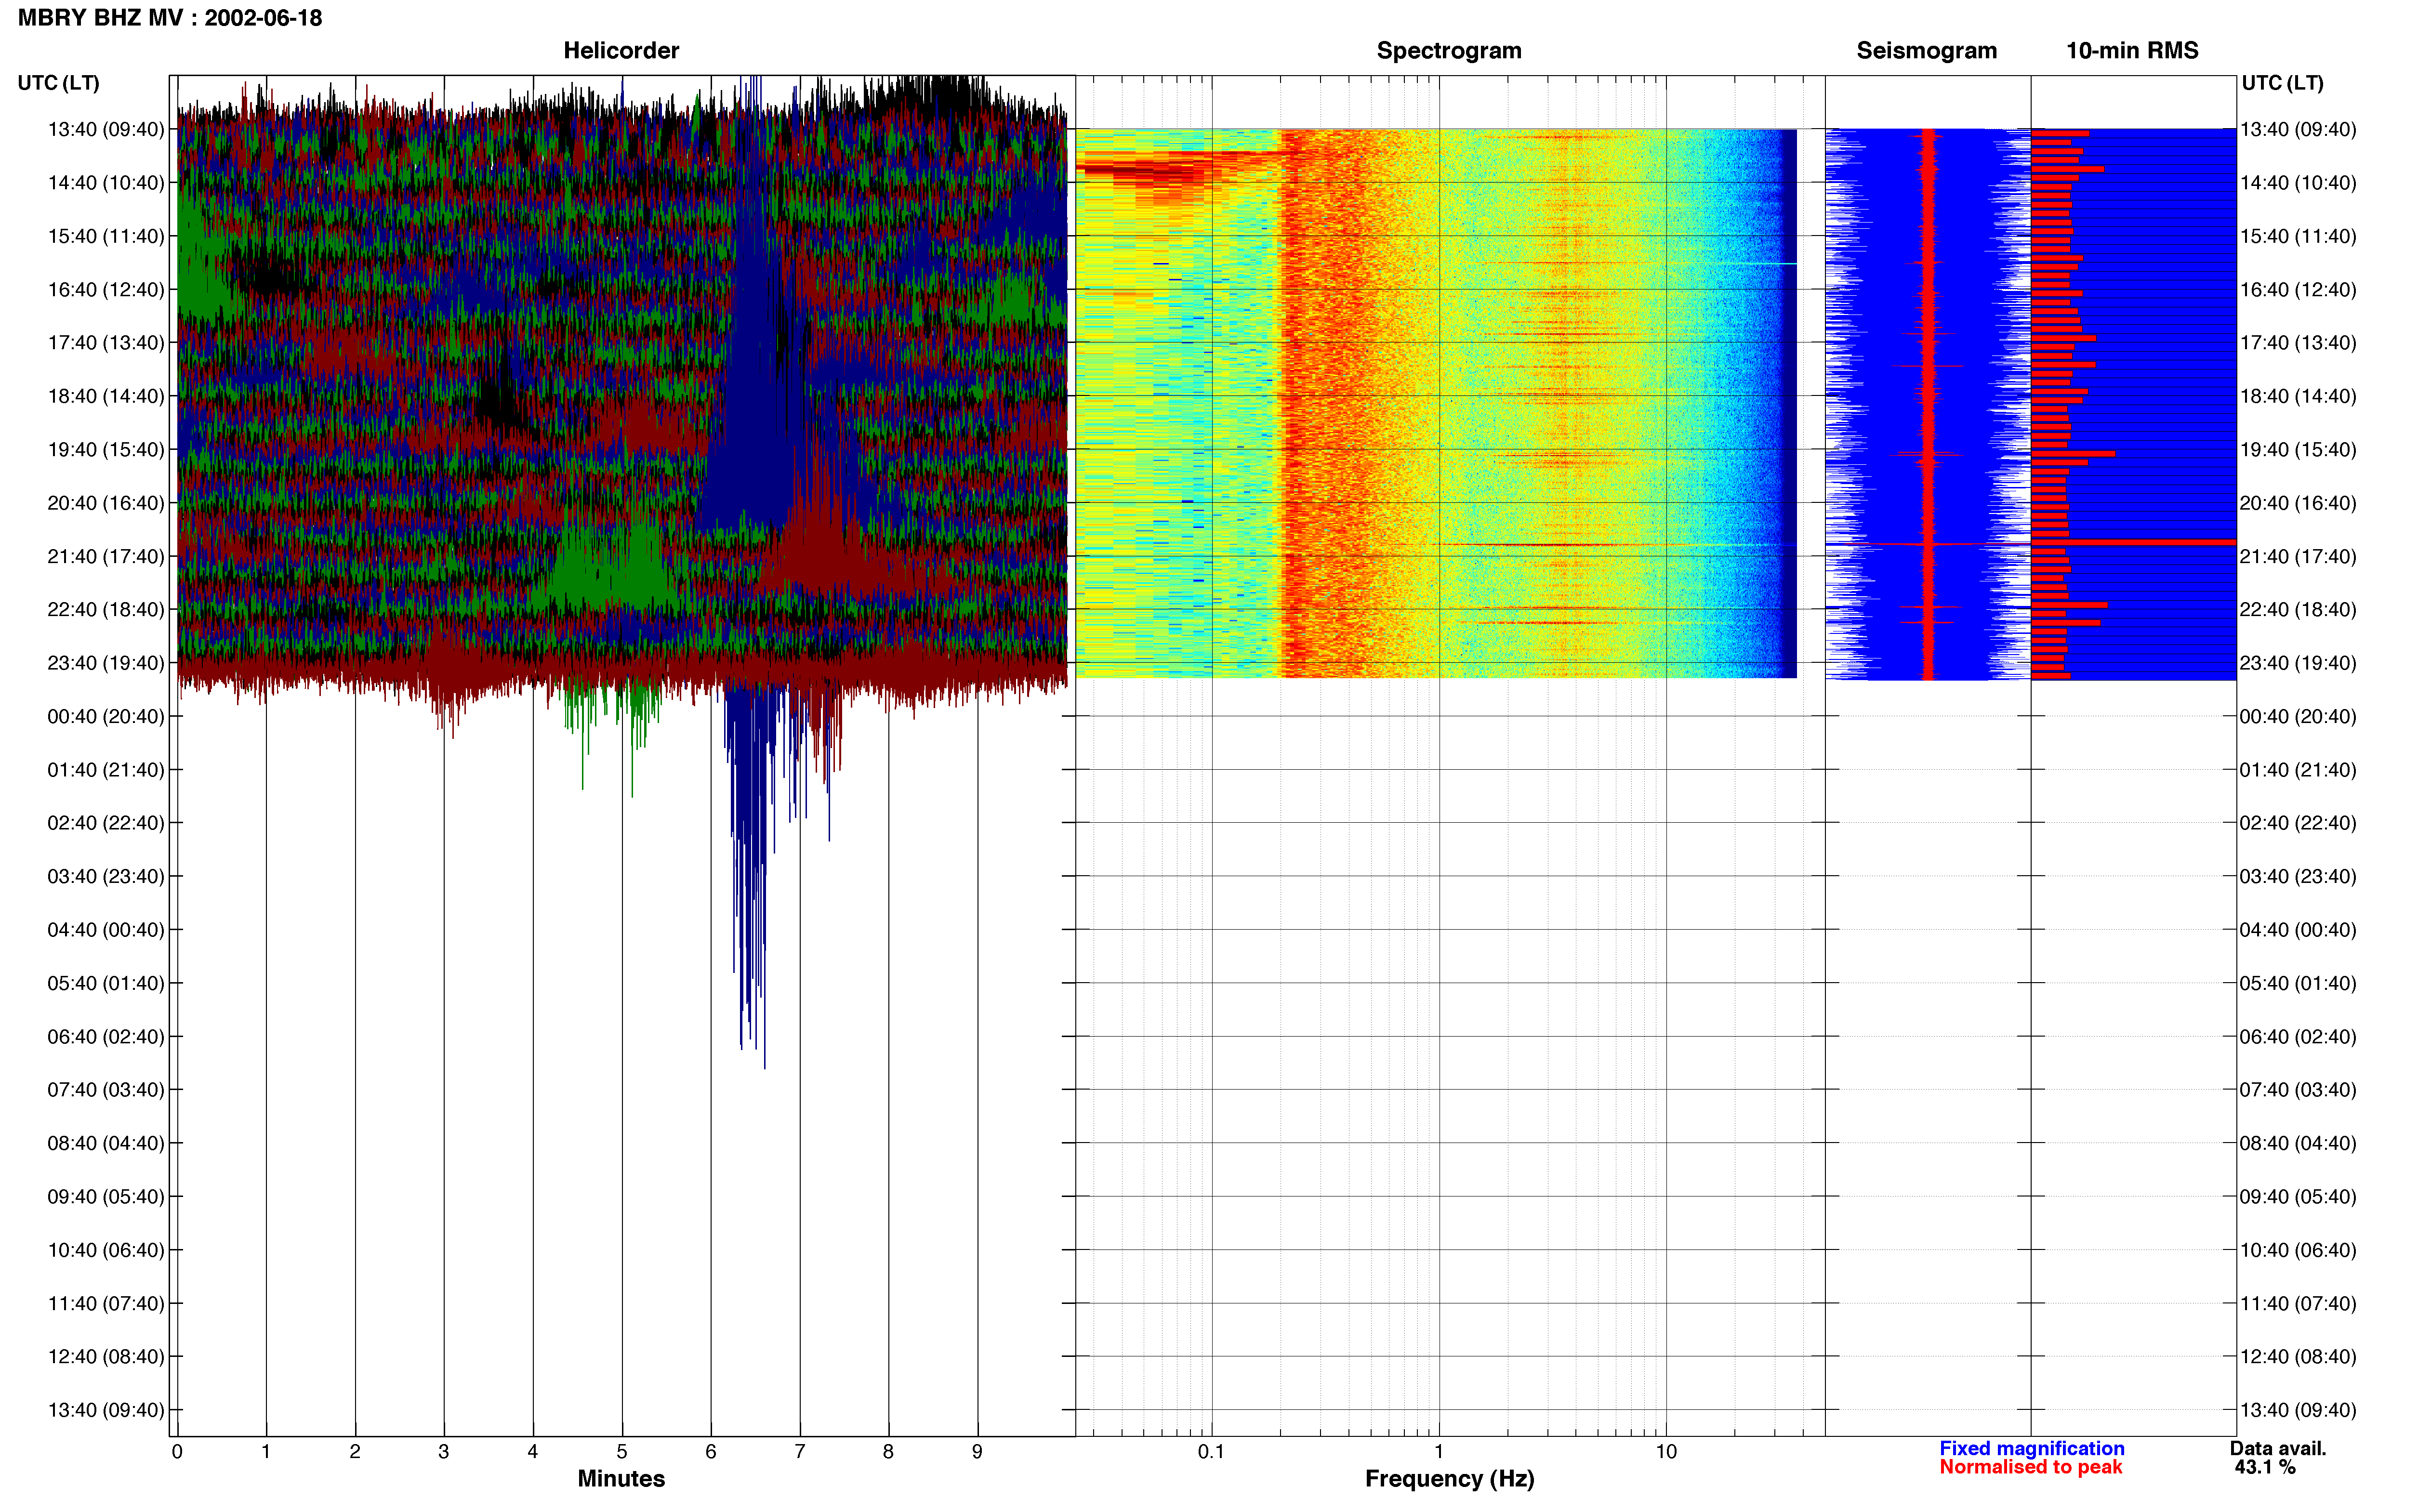Click the 'Normalised to peak' legend text
This screenshot has height=1512, width=2418.
pos(2031,1467)
